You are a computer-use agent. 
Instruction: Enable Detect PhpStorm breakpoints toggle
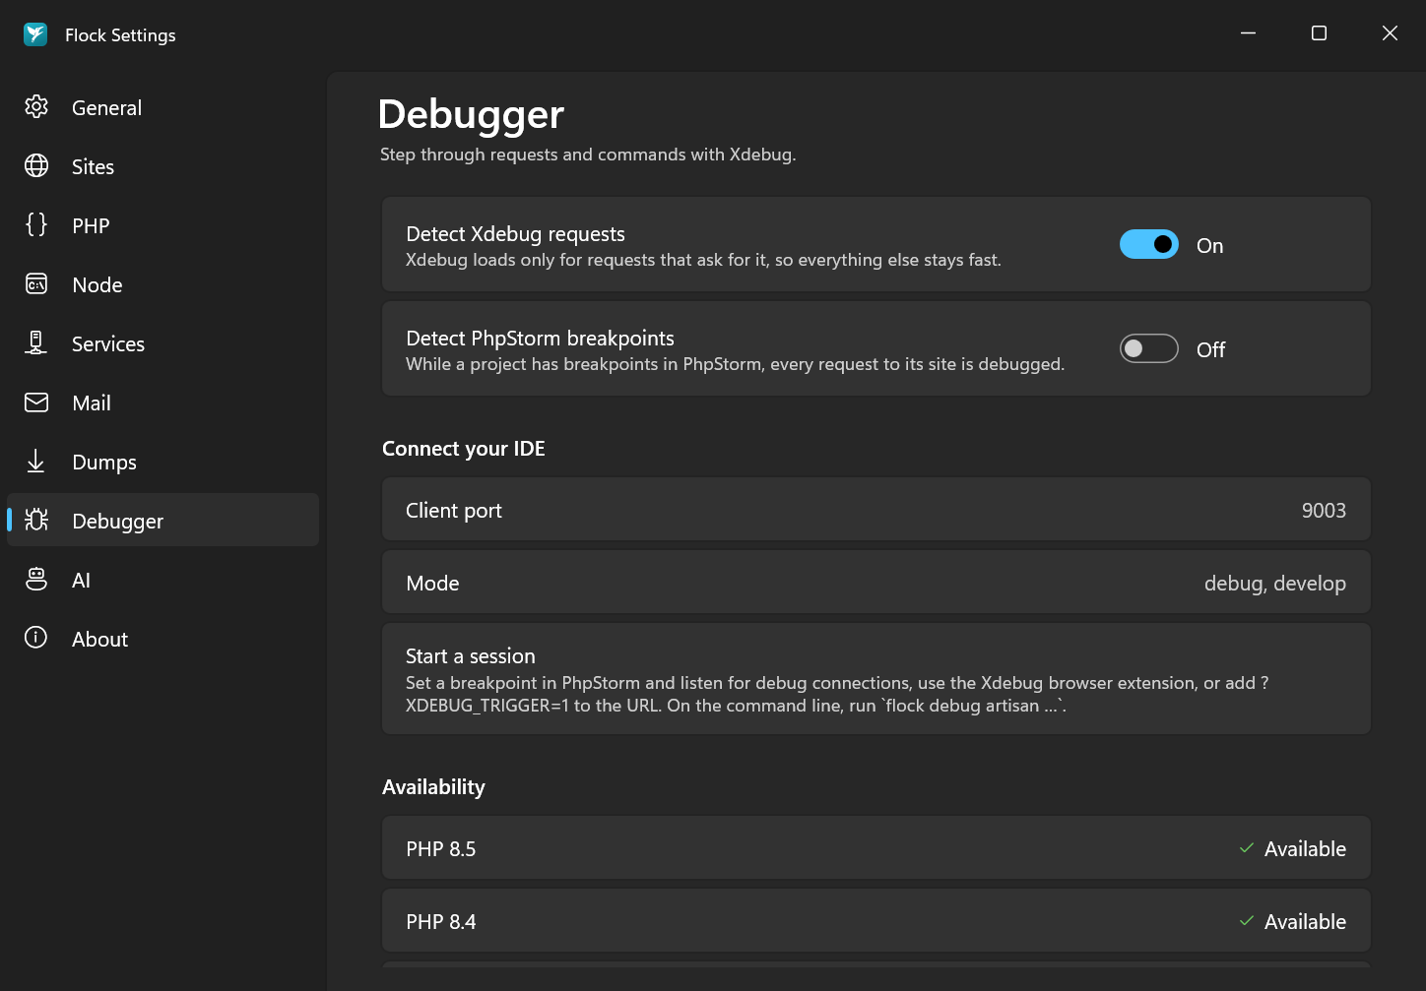[x=1149, y=348]
